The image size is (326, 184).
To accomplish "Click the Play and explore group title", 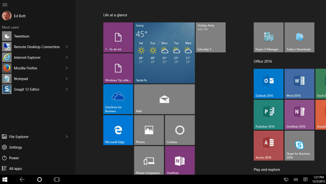I will pos(267,170).
